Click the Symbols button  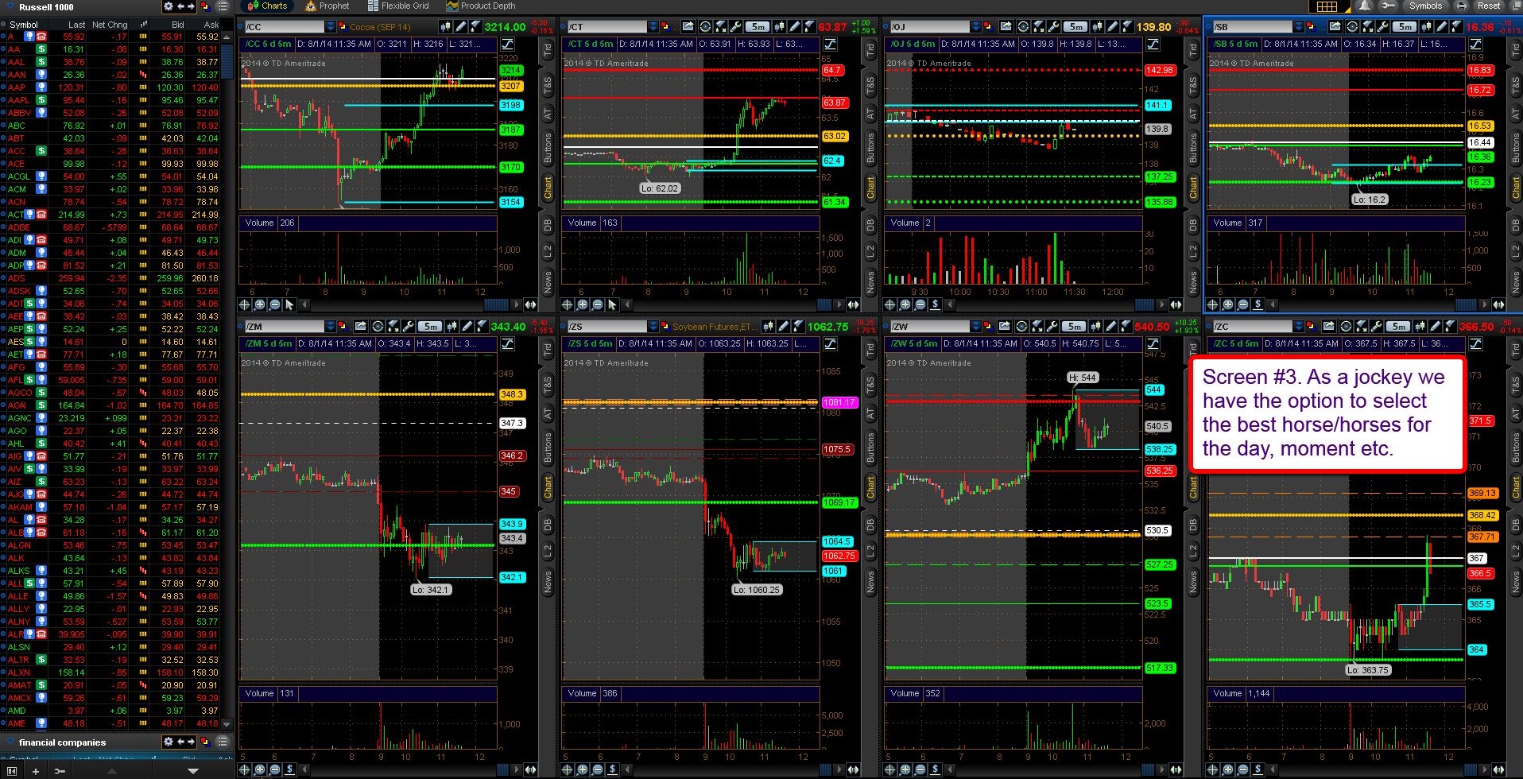[x=1425, y=6]
